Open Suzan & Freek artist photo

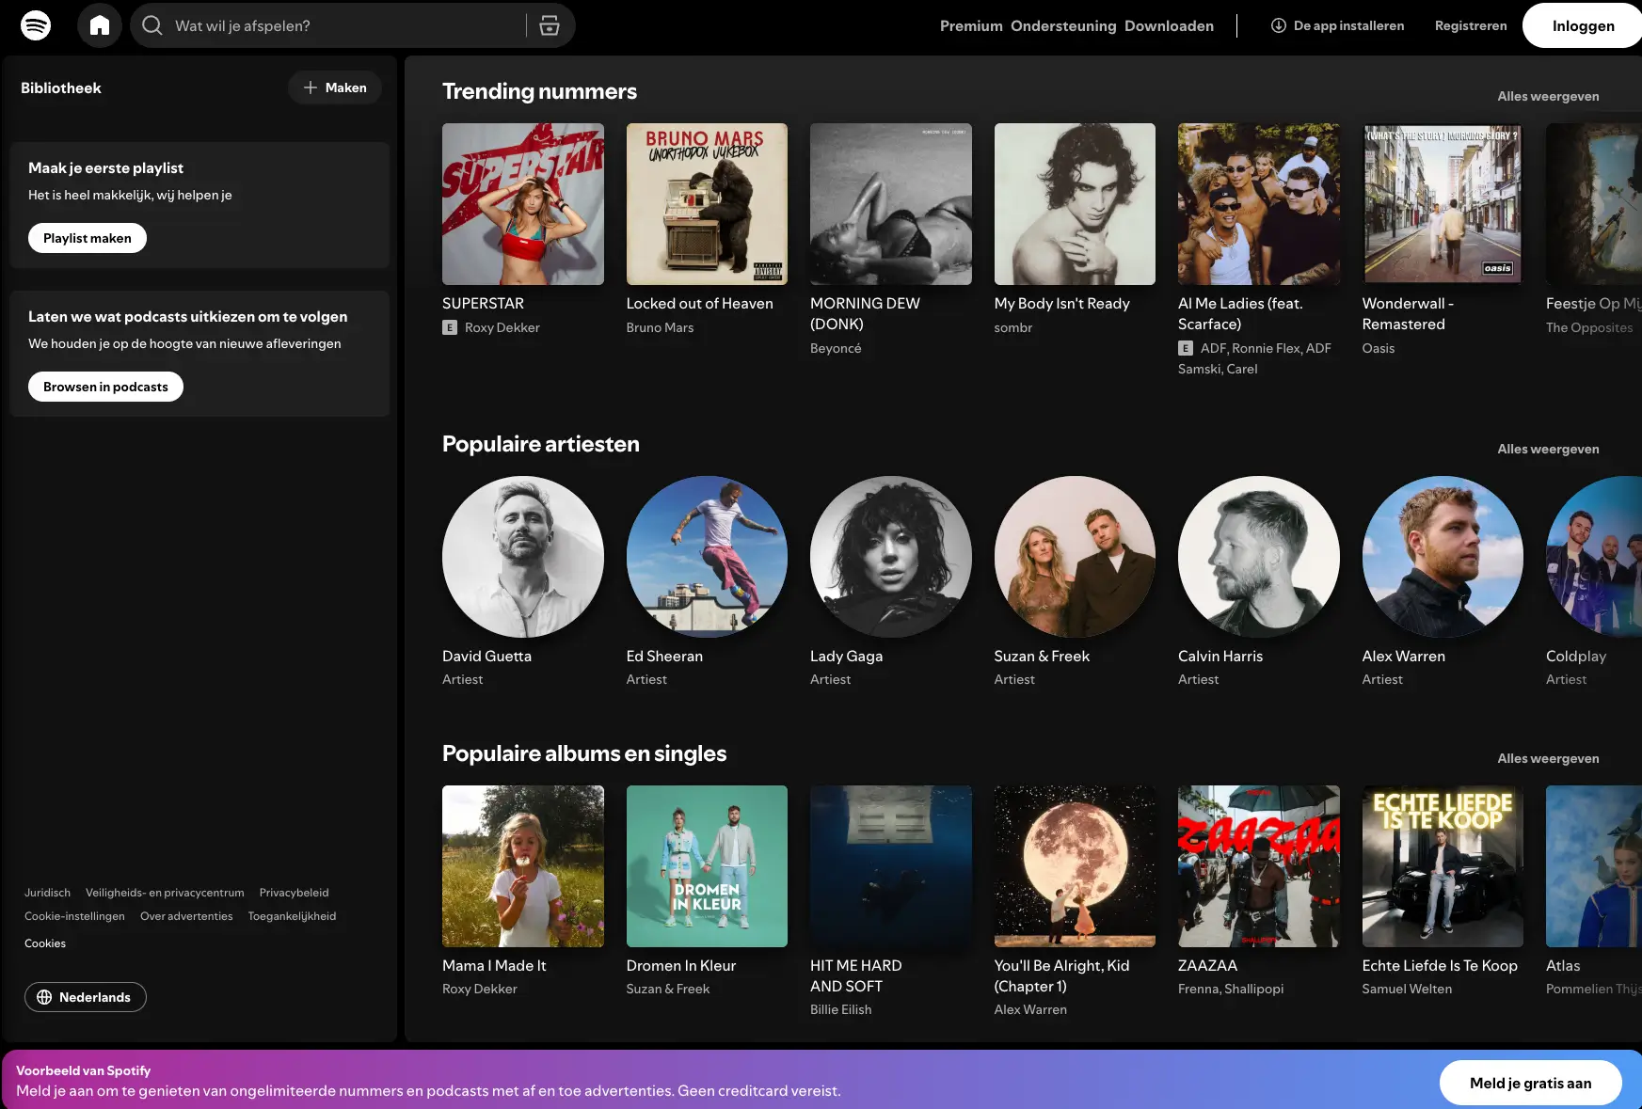pyautogui.click(x=1075, y=557)
